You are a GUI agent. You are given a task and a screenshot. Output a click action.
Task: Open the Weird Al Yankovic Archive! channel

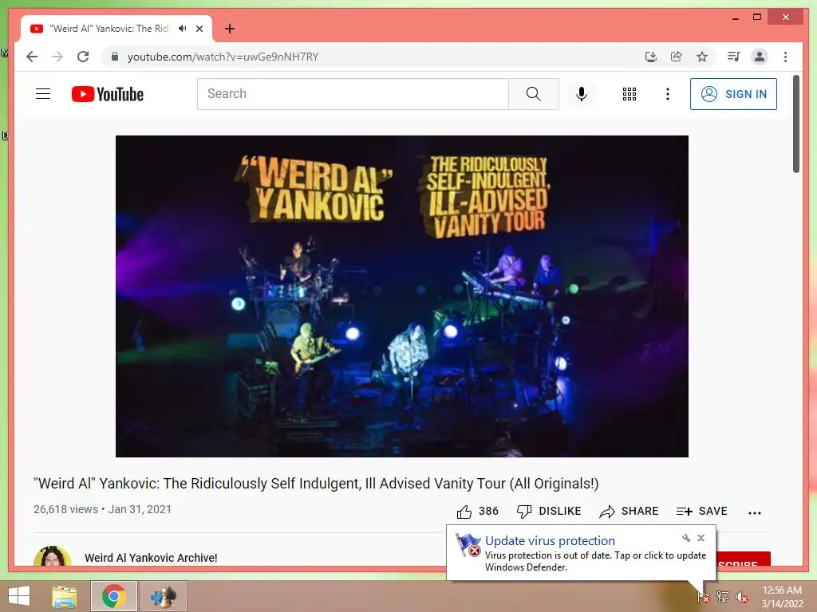click(x=151, y=558)
